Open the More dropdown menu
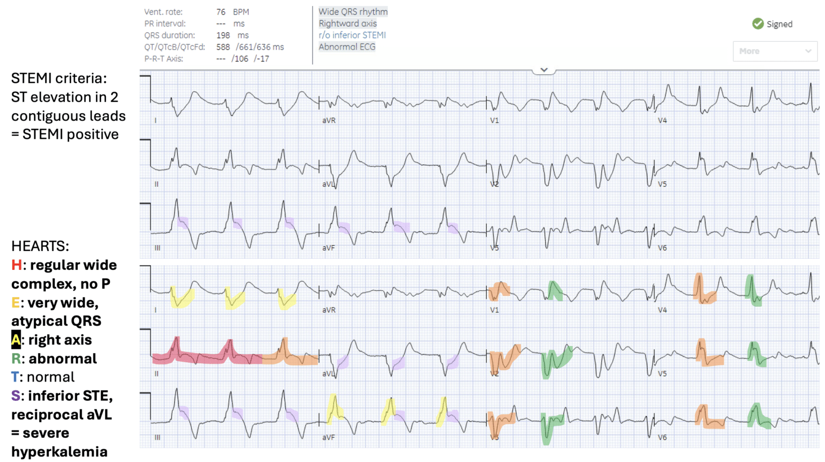 (775, 51)
